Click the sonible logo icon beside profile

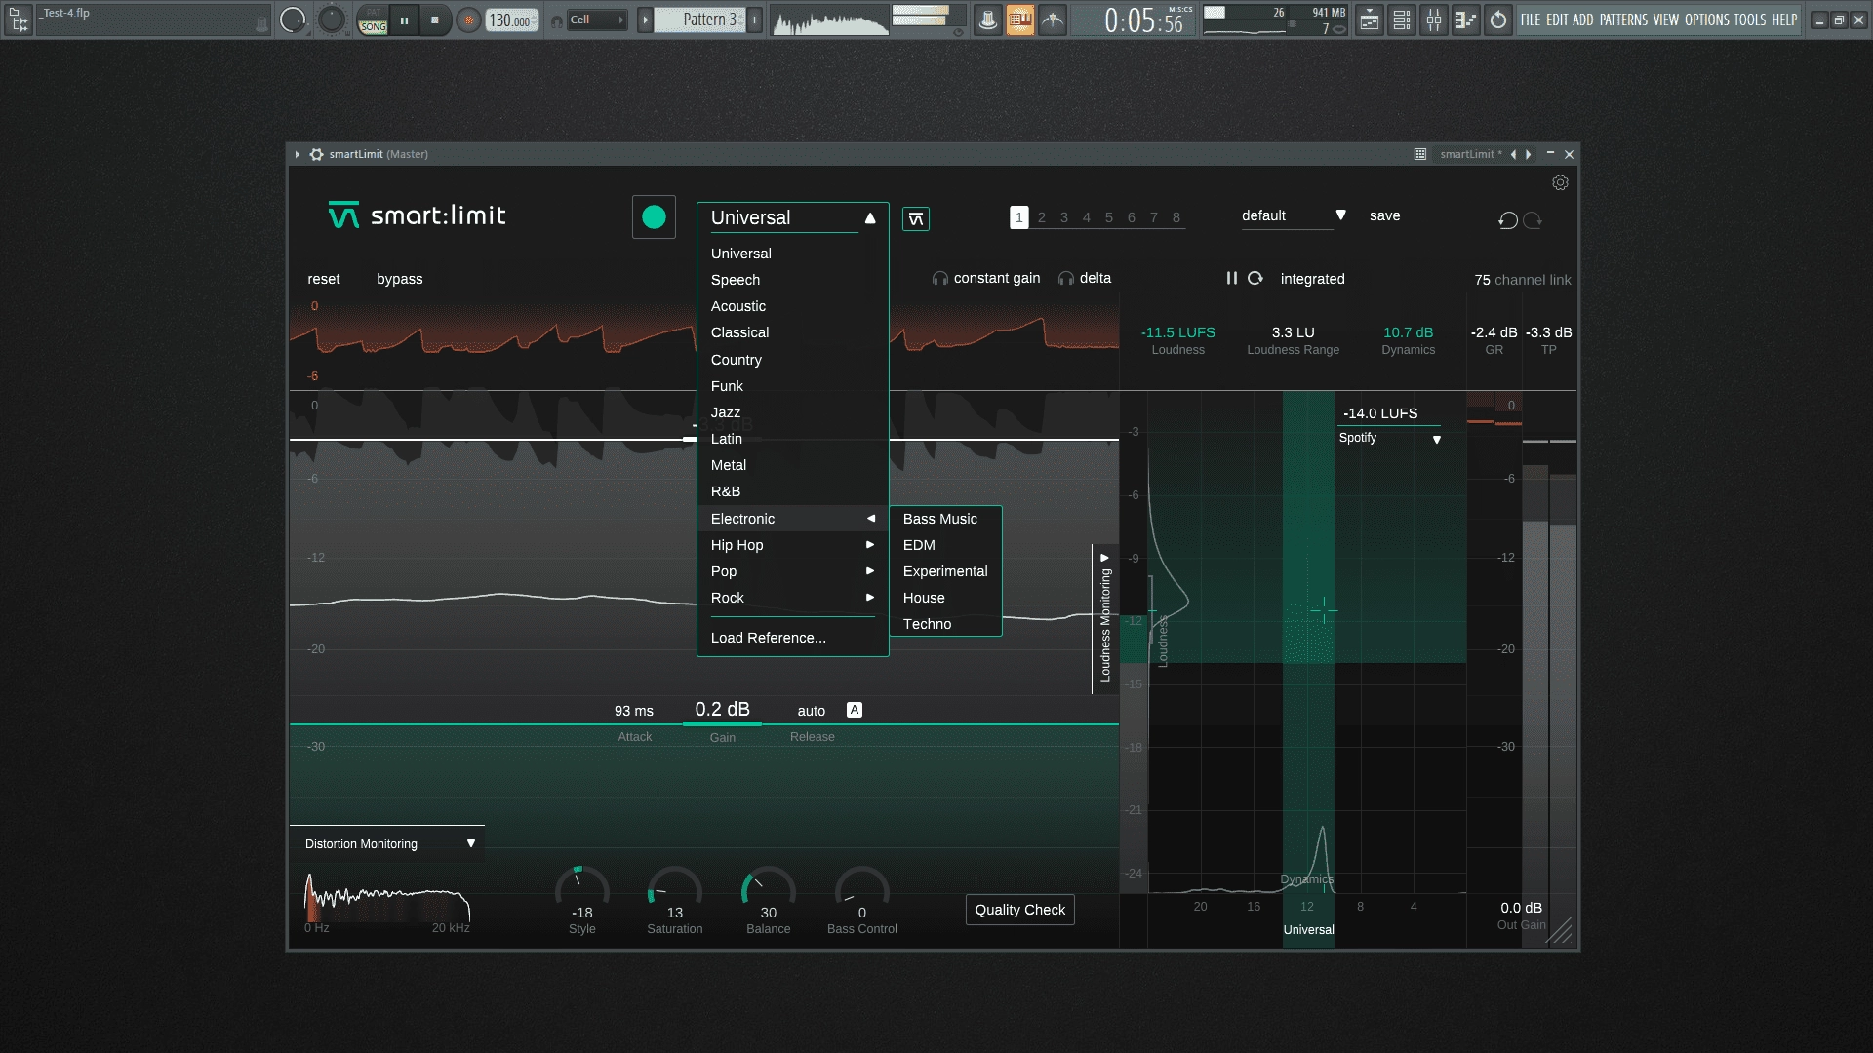(916, 219)
